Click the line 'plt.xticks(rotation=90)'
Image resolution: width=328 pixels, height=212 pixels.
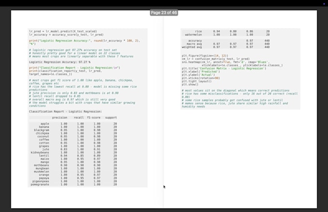click(x=201, y=78)
